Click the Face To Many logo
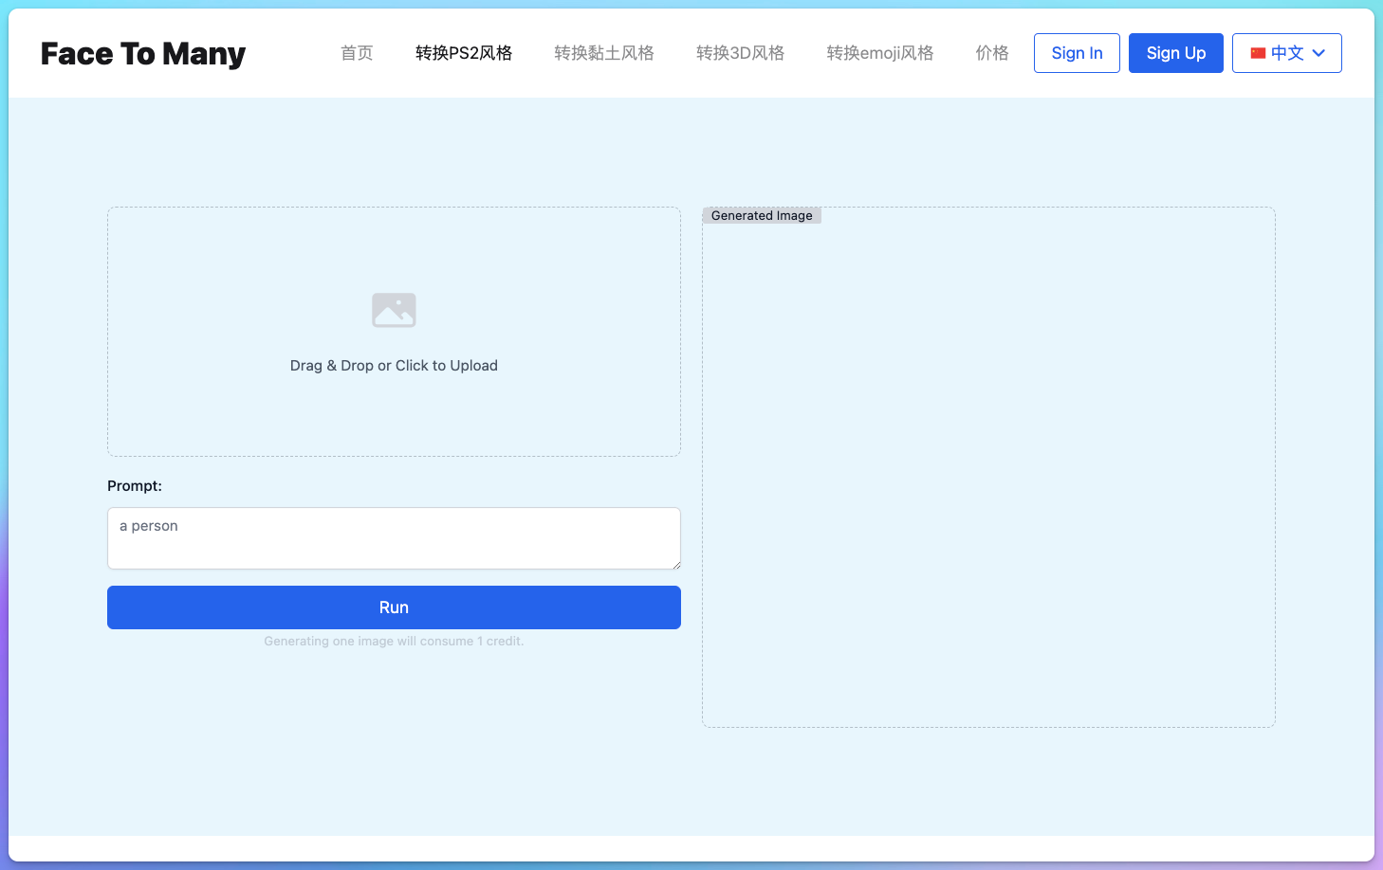 tap(143, 53)
